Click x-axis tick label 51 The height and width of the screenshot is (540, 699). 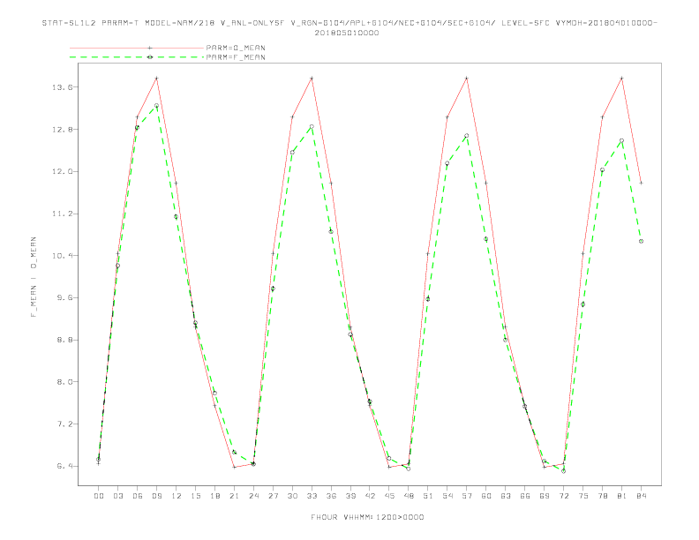[x=428, y=496]
